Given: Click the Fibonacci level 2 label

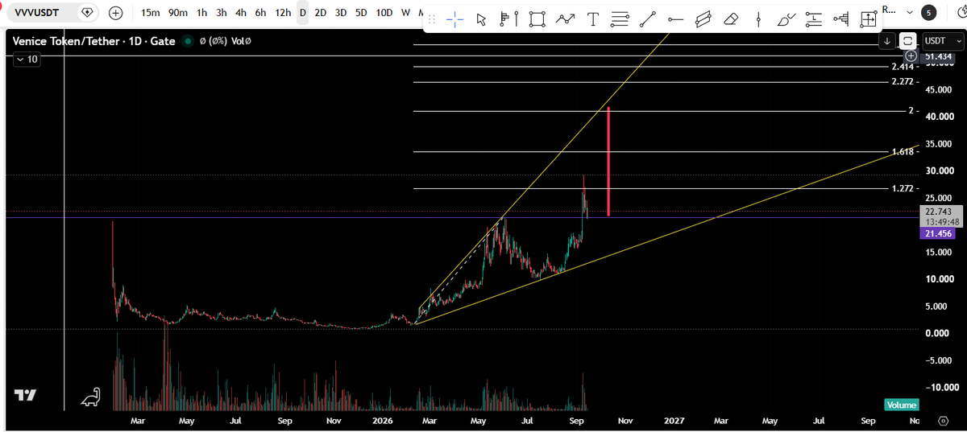Looking at the screenshot, I should coord(913,110).
